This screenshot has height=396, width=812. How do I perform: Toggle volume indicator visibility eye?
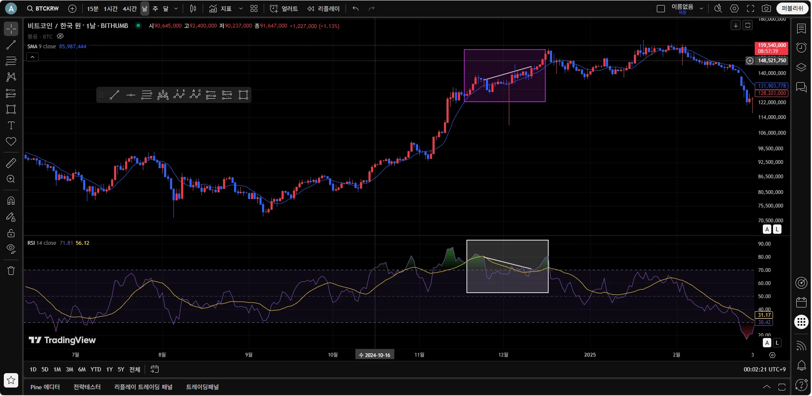pos(60,36)
